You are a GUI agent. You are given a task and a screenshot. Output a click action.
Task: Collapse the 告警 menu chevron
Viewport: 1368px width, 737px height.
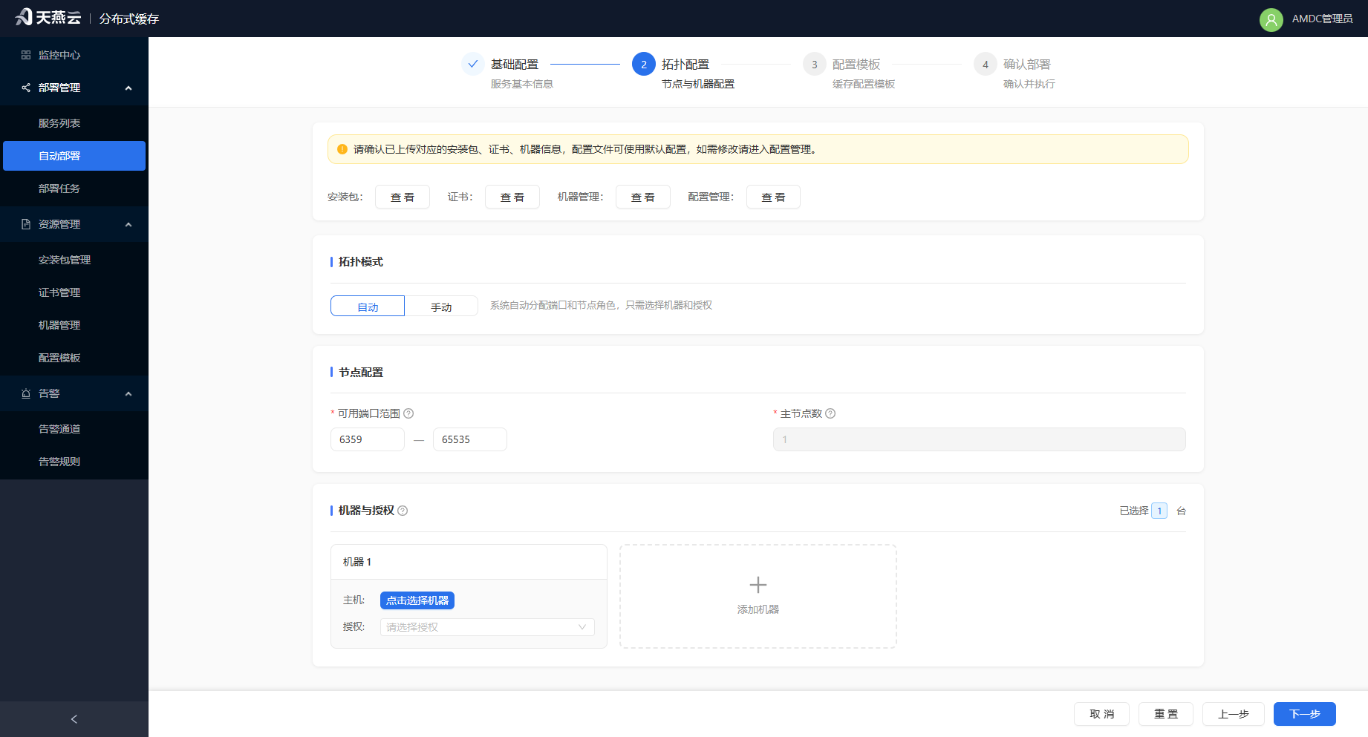pyautogui.click(x=128, y=394)
